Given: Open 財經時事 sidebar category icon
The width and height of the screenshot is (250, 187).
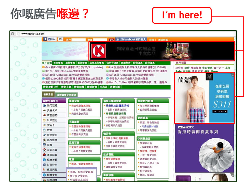Looking at the screenshot, I should tap(44, 165).
